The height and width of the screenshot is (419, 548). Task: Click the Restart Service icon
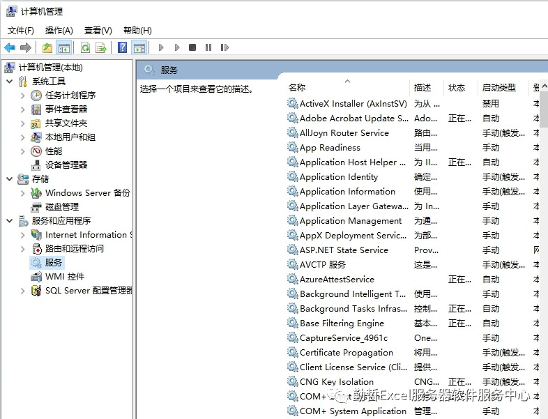pyautogui.click(x=224, y=47)
